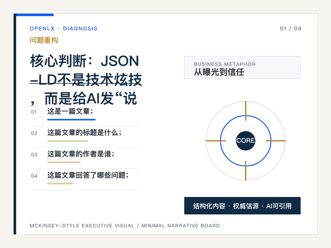The width and height of the screenshot is (331, 248).
Task: Click the headline line -LD不是技术炫技
Action: [x=86, y=80]
